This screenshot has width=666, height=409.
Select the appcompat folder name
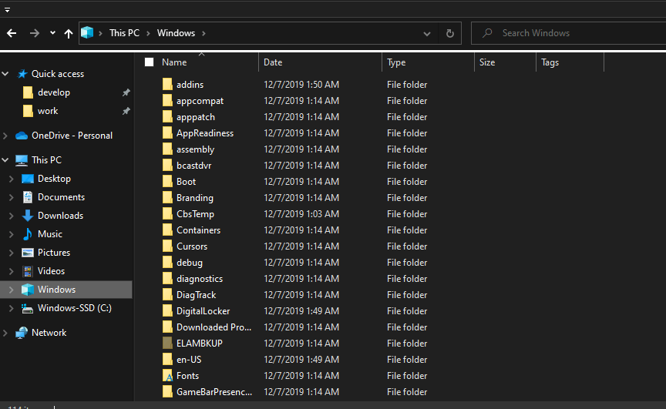coord(200,101)
